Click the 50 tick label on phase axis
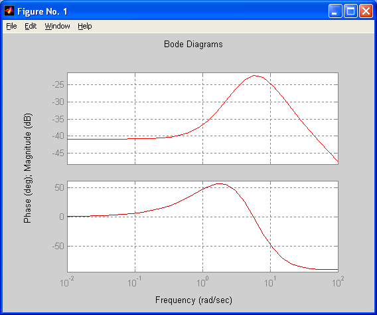 (59, 187)
